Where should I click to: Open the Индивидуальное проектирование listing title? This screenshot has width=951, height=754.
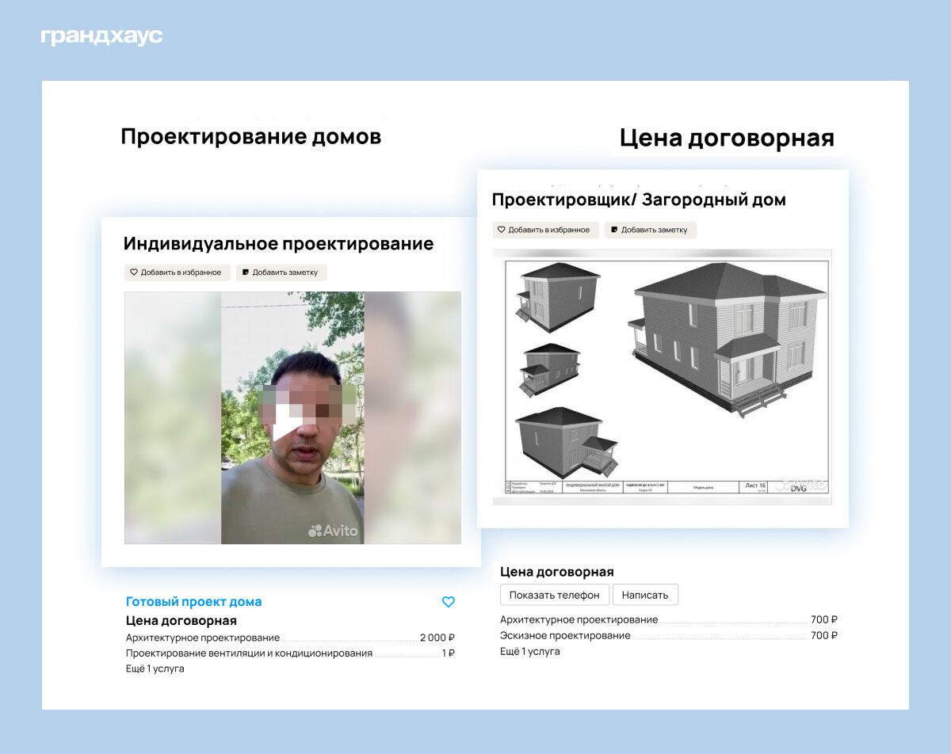[278, 244]
